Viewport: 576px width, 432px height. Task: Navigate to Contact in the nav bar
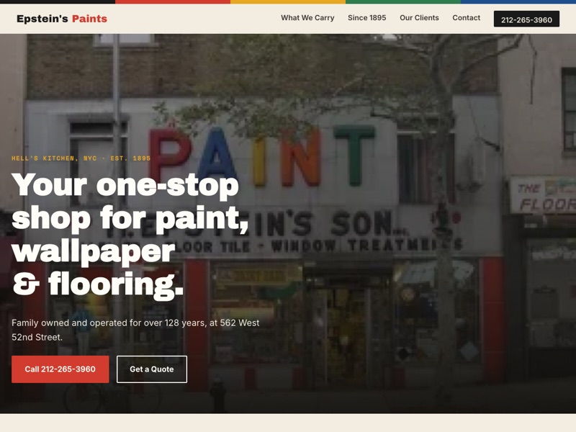[x=466, y=17]
